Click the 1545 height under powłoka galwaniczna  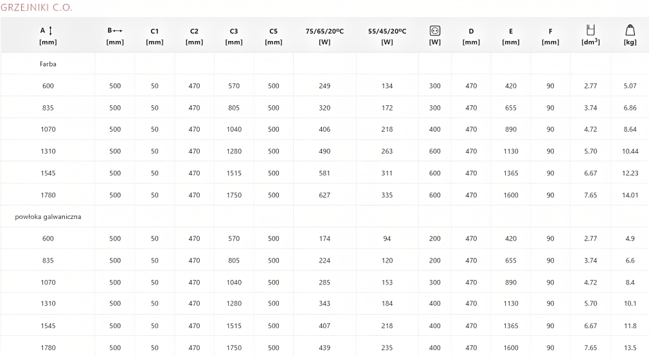coord(48,326)
